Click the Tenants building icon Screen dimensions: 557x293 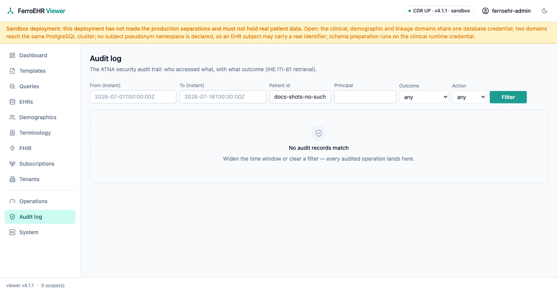(x=12, y=179)
